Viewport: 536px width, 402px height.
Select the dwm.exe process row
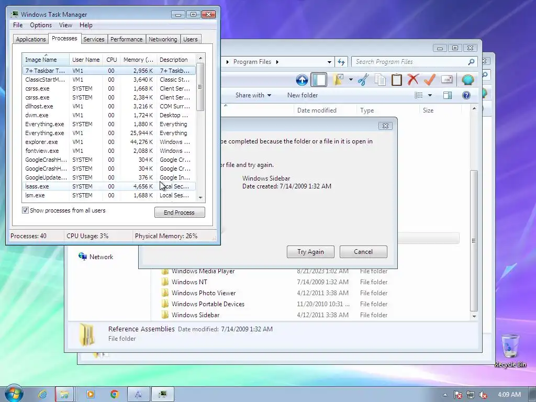[x=109, y=115]
